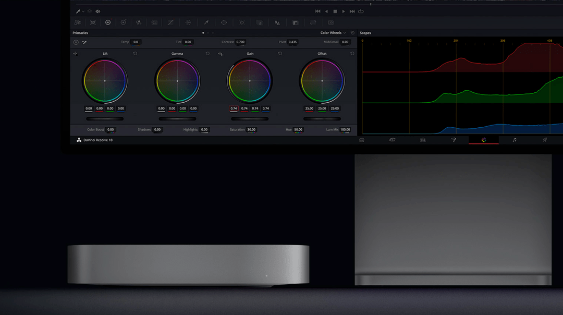Open the RGB Mixer palette
Screen dimensions: 563x315
point(139,22)
